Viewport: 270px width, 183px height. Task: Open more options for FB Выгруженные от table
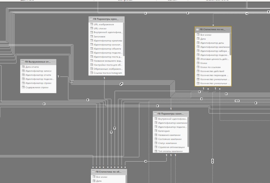53,62
